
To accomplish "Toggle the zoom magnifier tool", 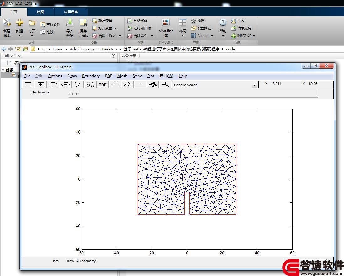I will (165, 84).
